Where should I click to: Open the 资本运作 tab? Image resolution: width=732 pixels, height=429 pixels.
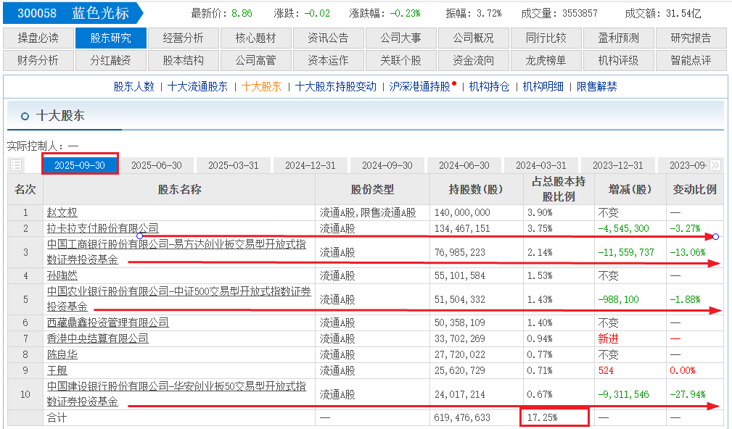(x=328, y=60)
